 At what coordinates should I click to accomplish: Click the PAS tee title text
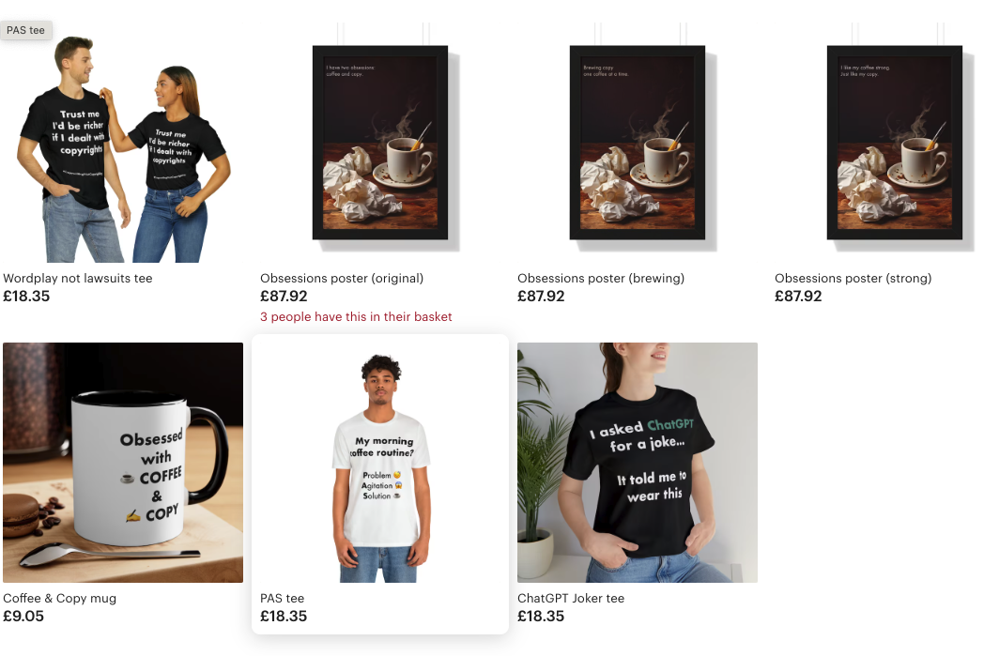coord(283,599)
